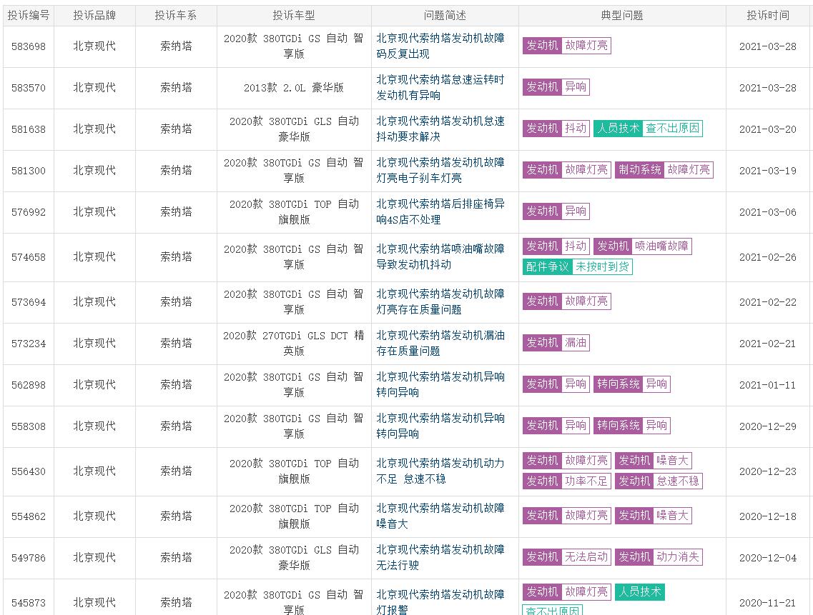
Task: Click the 配件争议 未按时到货 tag
Action: pos(578,267)
